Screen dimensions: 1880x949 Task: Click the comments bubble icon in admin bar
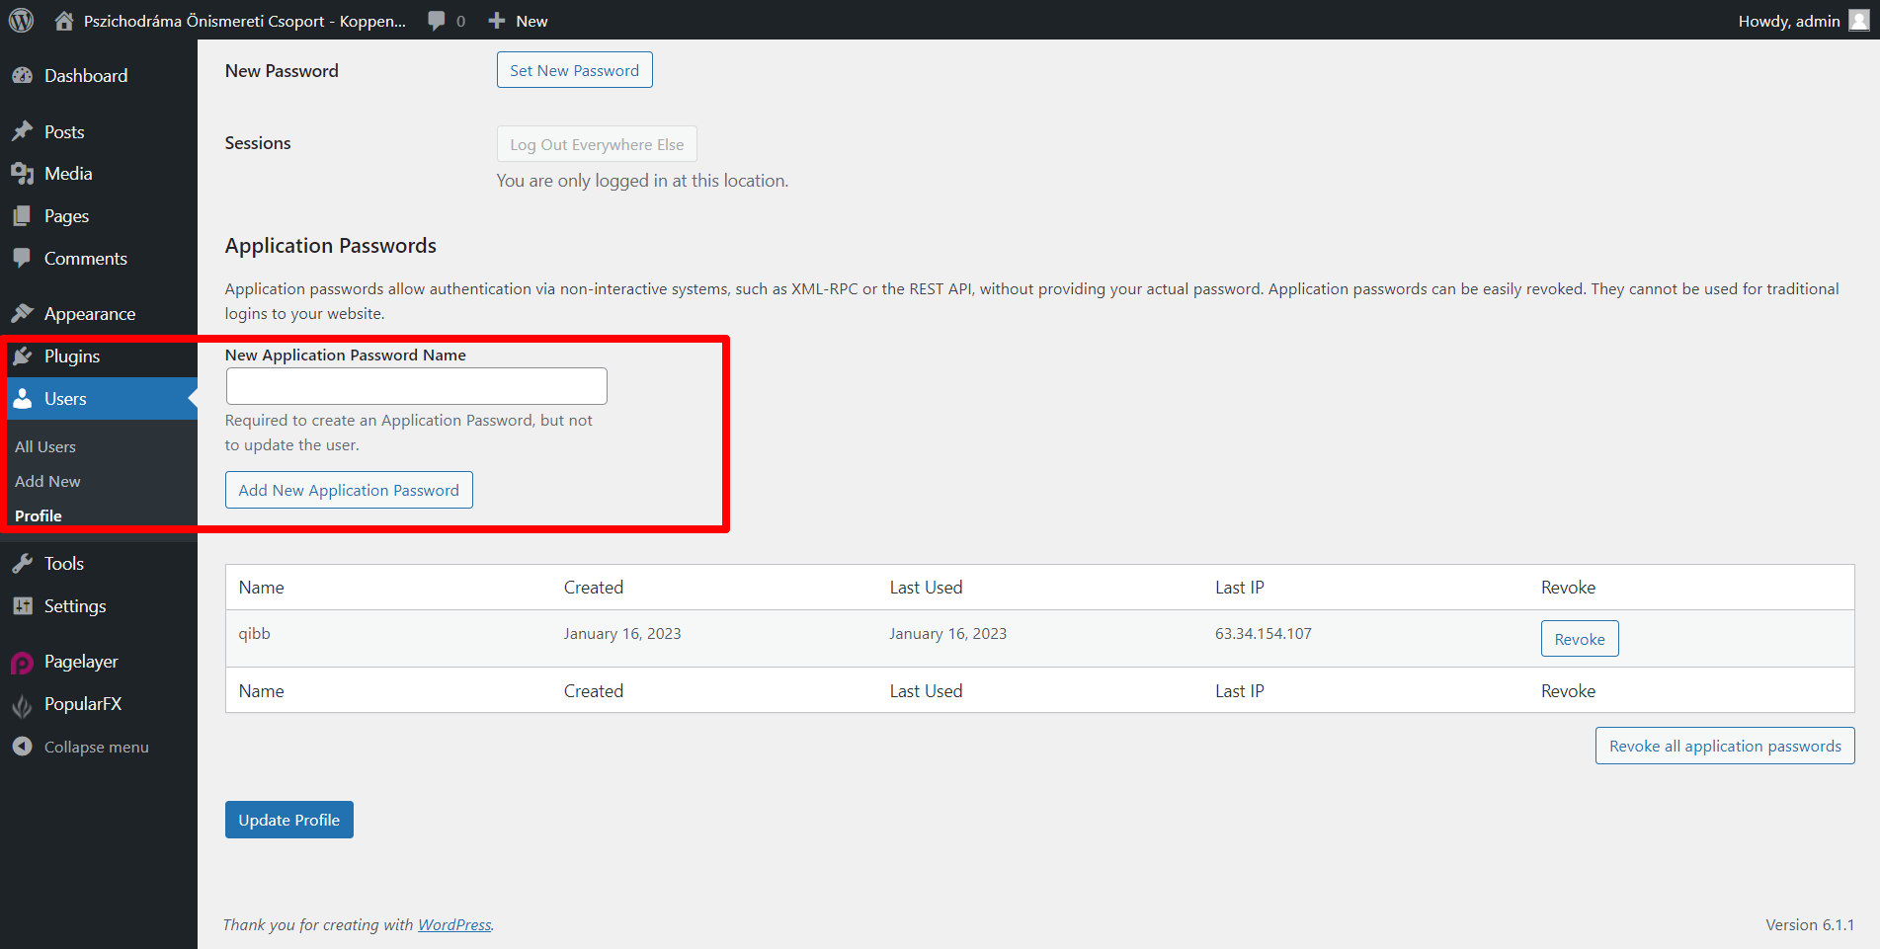tap(437, 21)
